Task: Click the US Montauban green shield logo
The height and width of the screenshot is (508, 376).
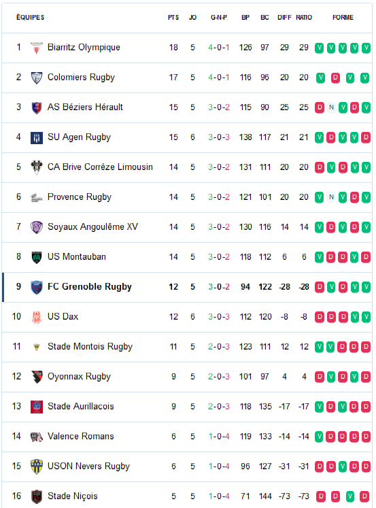Action: coord(37,257)
